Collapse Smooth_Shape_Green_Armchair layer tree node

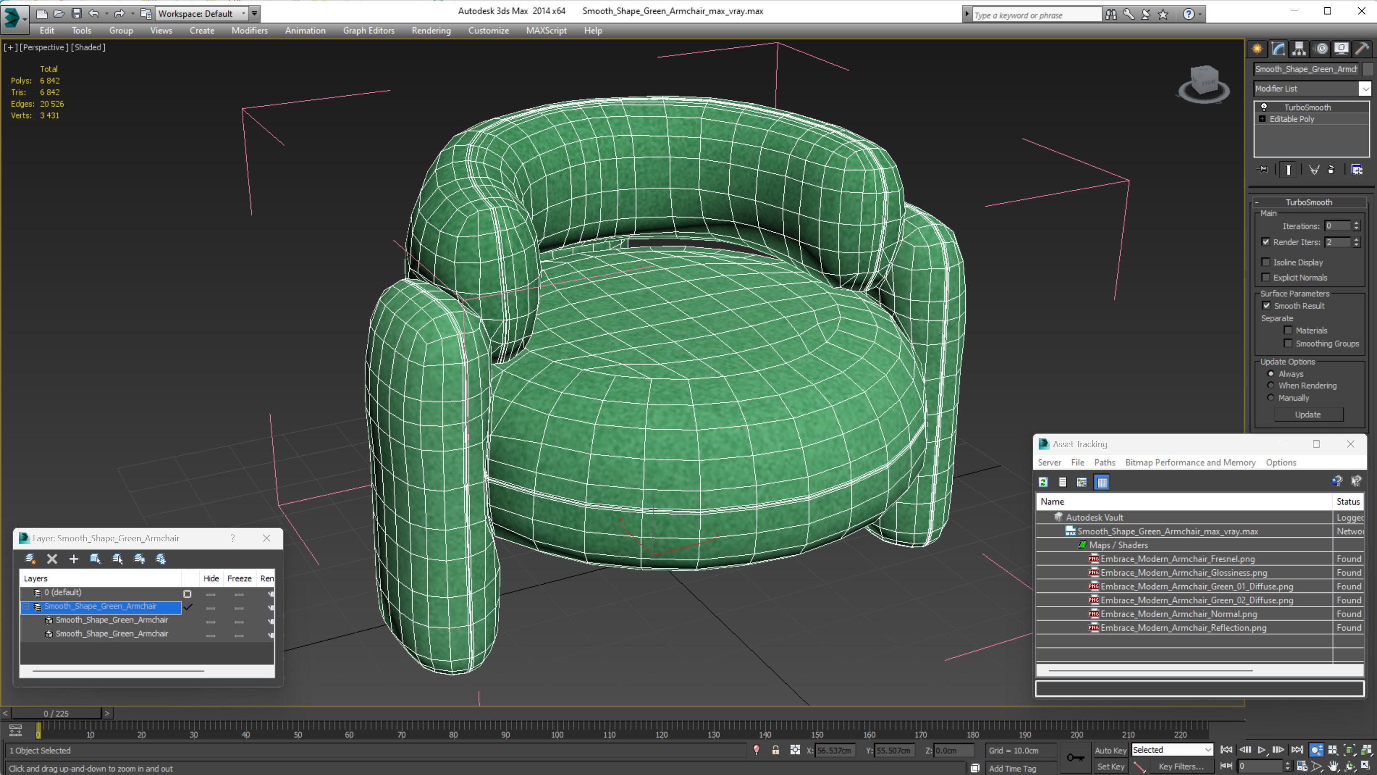(x=25, y=606)
